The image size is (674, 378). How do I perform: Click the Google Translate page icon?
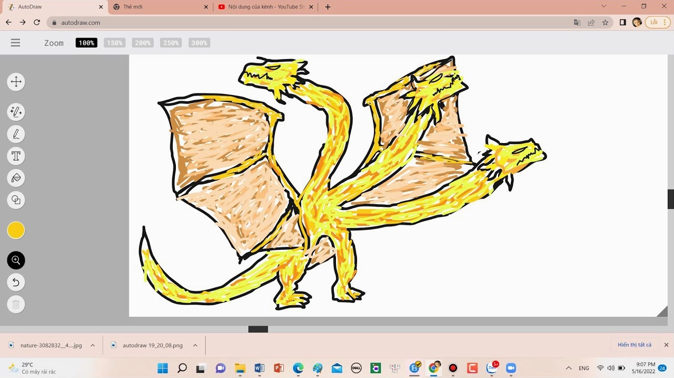577,23
